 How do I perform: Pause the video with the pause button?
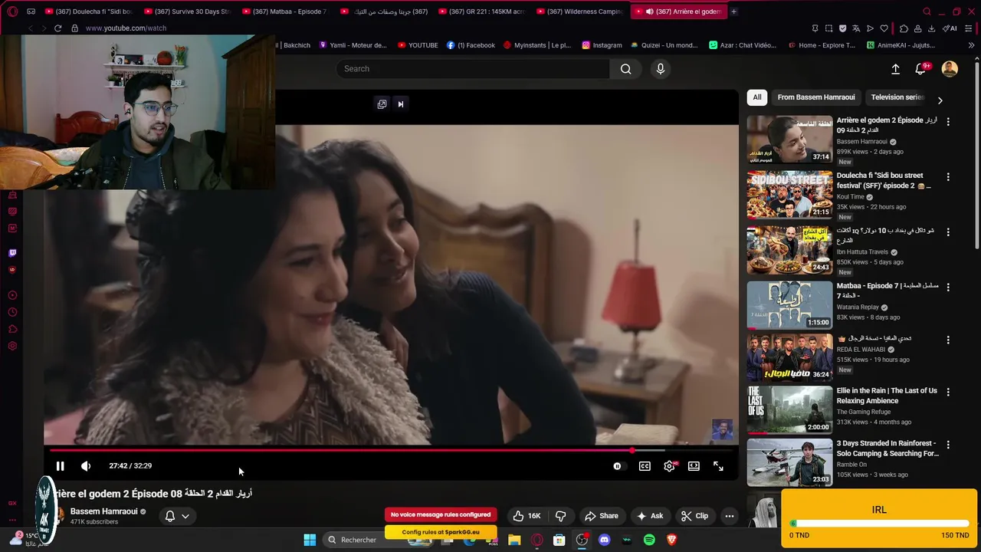coord(60,465)
